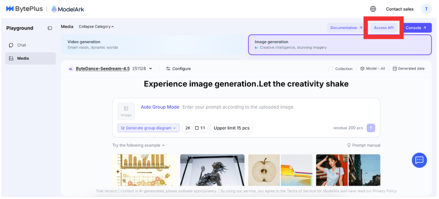Open the Prompt manual lightbulb link
The image size is (439, 199).
[363, 145]
